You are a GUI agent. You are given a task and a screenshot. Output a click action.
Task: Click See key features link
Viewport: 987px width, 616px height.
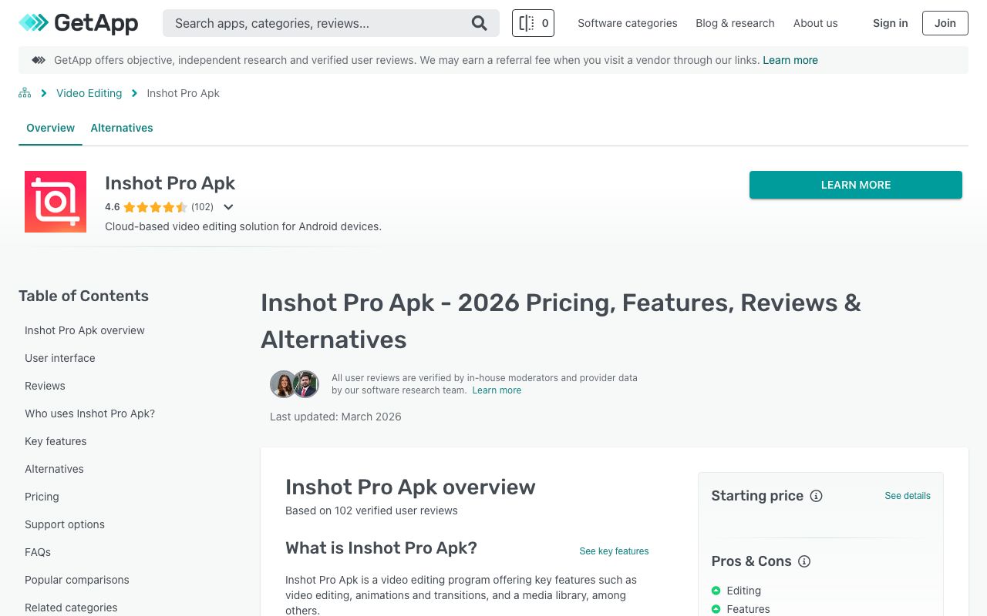pos(614,551)
